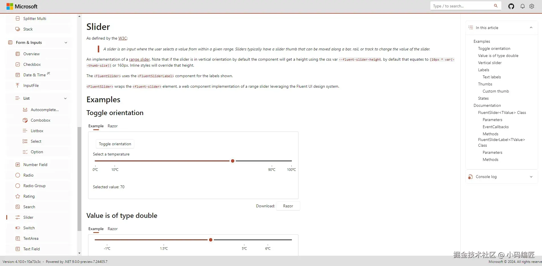The width and height of the screenshot is (542, 266).
Task: Click the Combobox icon in sidebar
Action: click(25, 120)
